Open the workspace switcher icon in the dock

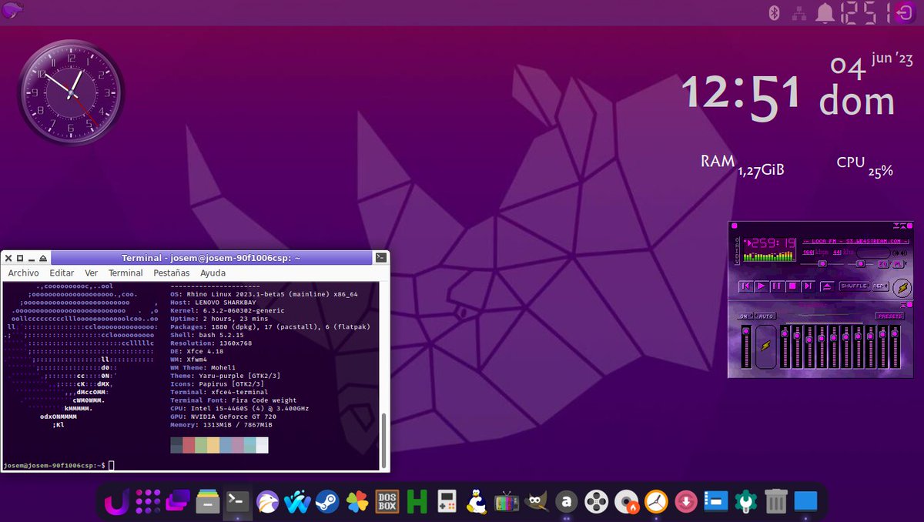pyautogui.click(x=178, y=503)
